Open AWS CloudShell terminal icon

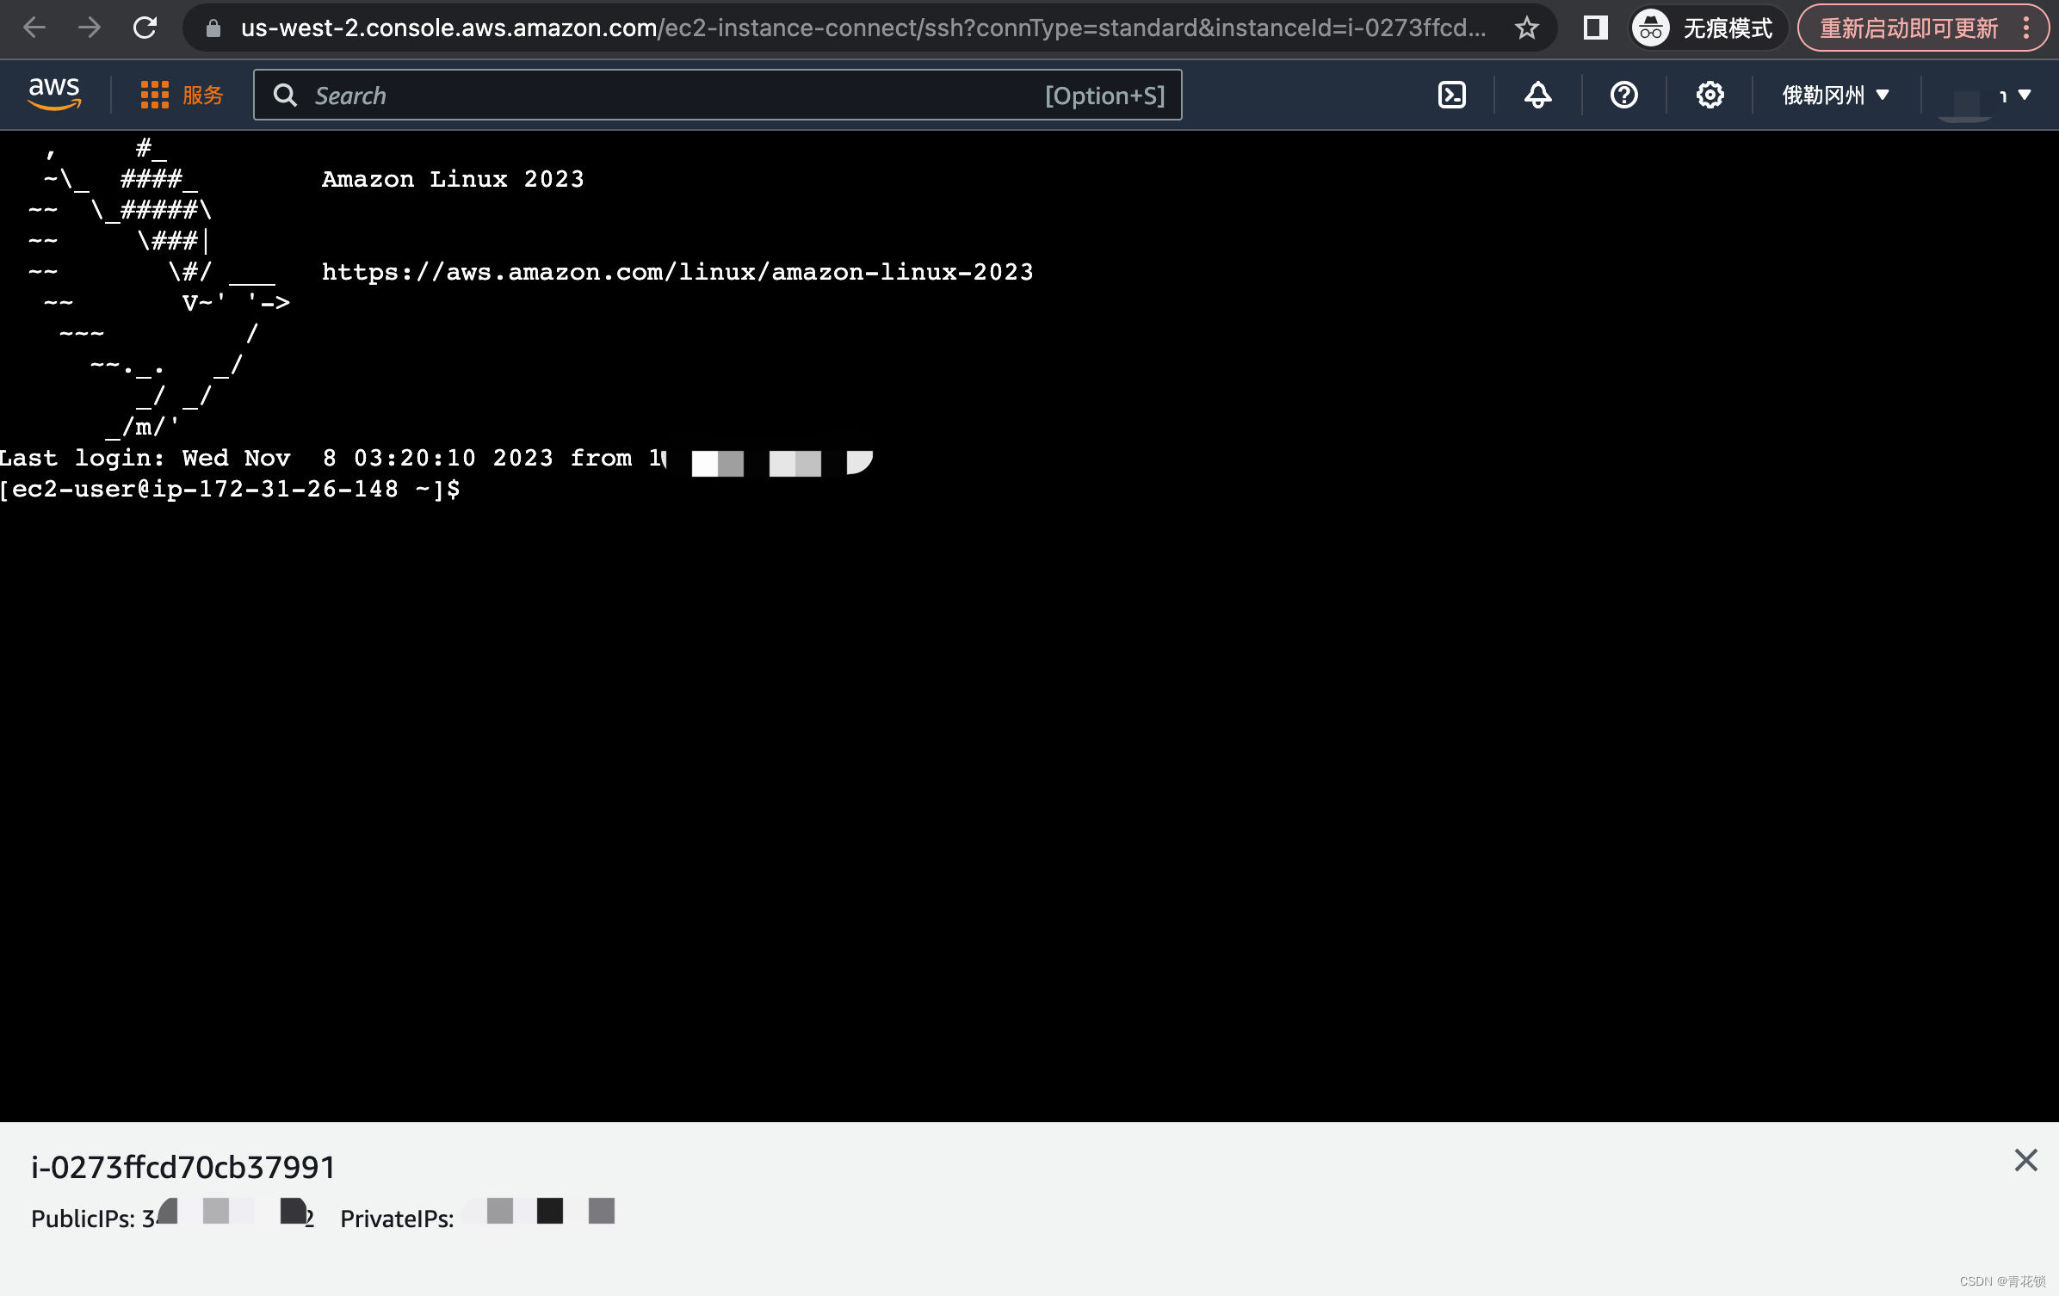point(1451,95)
